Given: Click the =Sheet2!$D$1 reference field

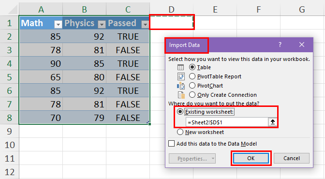Looking at the screenshot, I should [227, 122].
